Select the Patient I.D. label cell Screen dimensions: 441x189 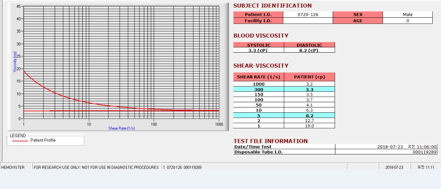(258, 15)
